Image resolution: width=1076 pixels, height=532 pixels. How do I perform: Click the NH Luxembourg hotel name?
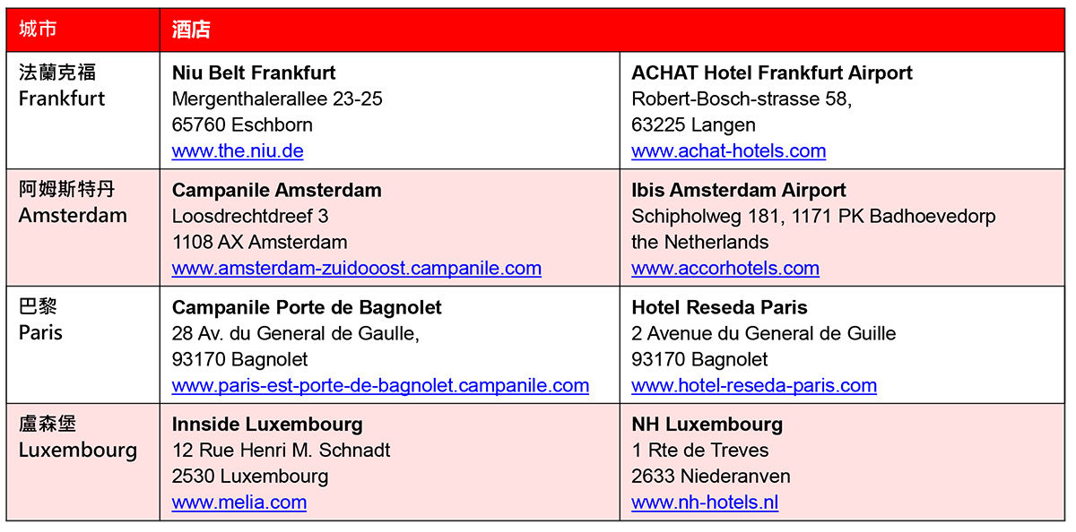point(707,425)
